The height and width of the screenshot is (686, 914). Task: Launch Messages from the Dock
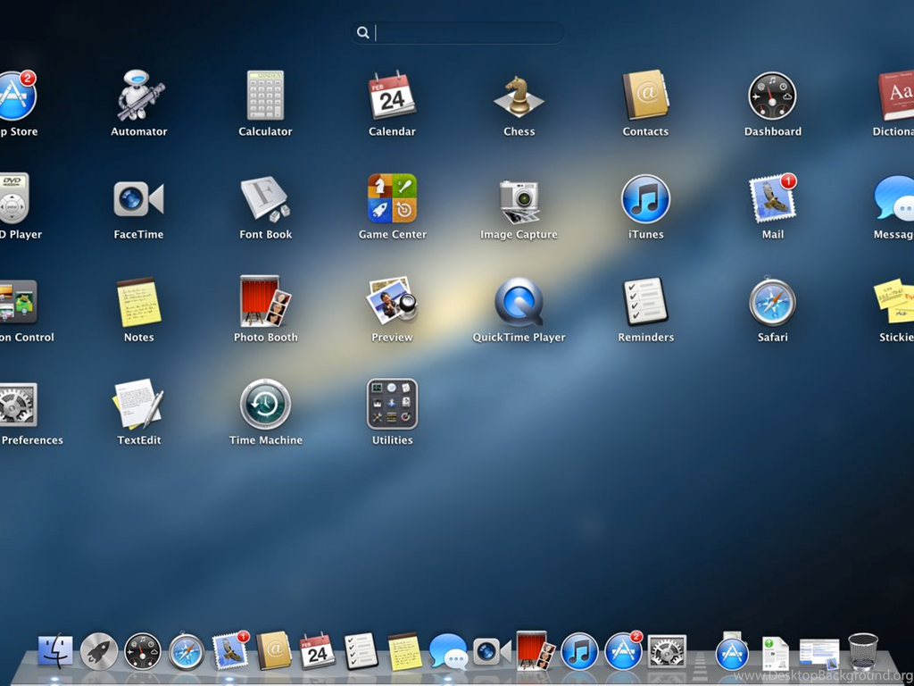point(448,651)
